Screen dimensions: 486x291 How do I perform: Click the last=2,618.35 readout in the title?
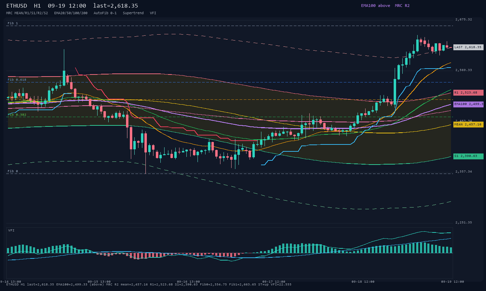(116, 6)
